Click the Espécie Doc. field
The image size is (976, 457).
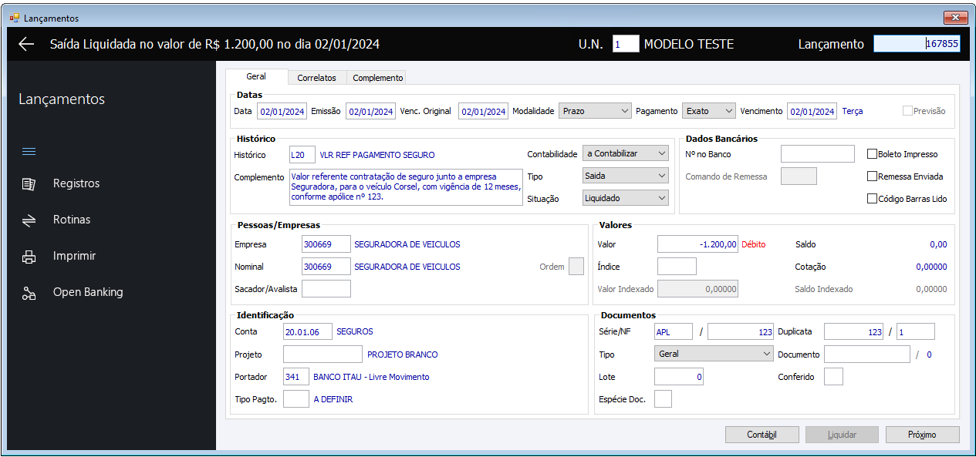pyautogui.click(x=663, y=398)
